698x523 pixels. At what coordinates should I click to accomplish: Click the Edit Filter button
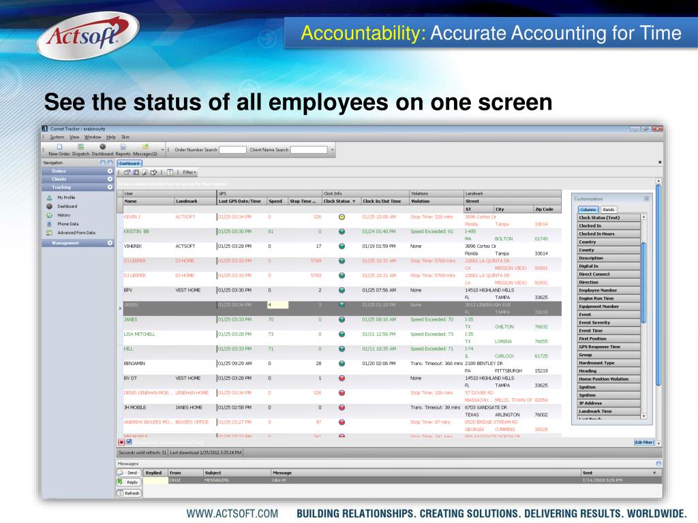pos(643,443)
